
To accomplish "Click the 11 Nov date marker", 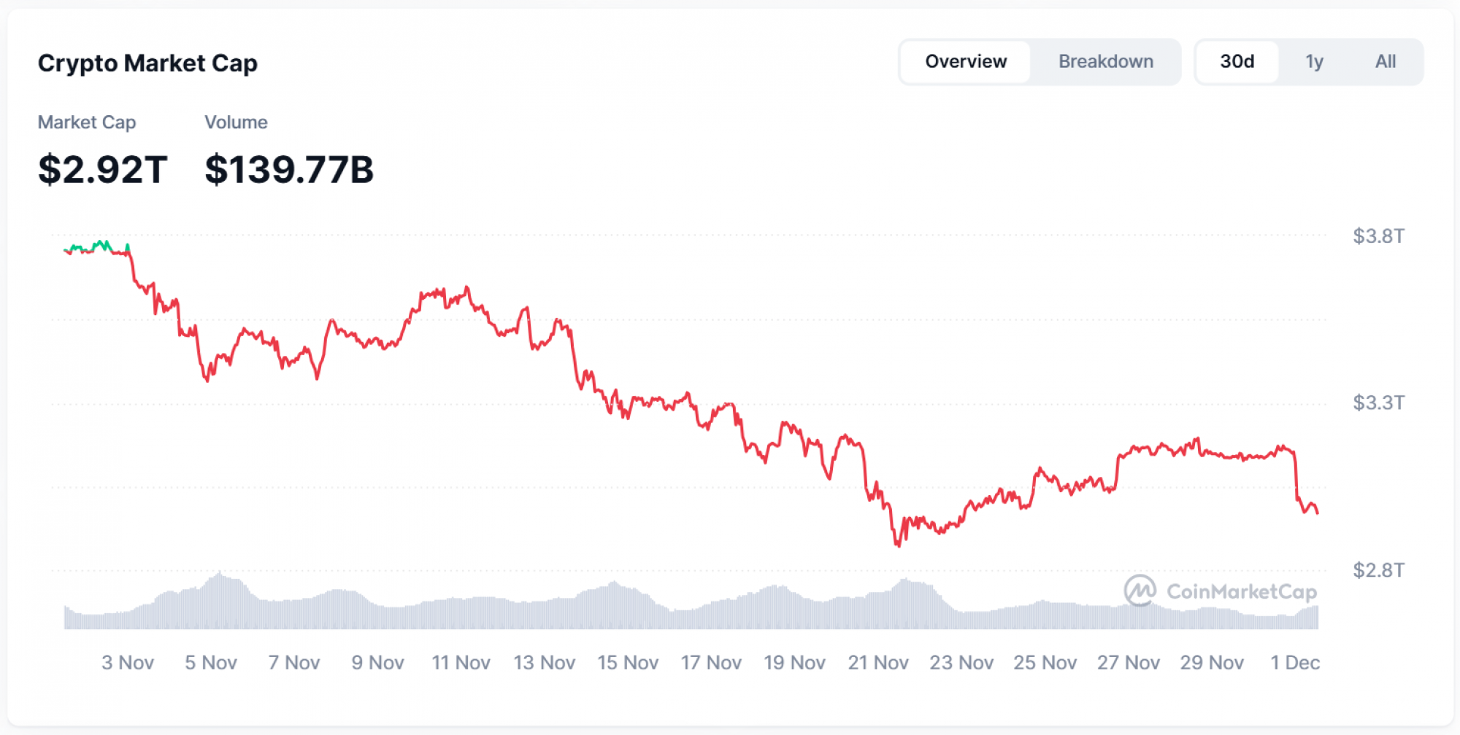I will [461, 663].
